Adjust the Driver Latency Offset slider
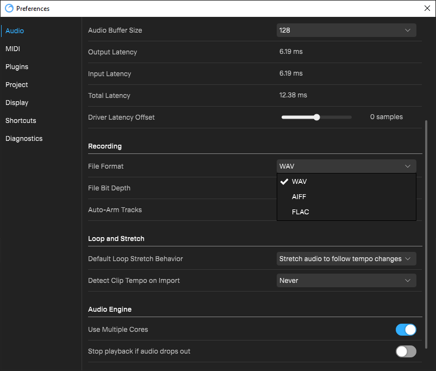436x371 pixels. coord(316,117)
